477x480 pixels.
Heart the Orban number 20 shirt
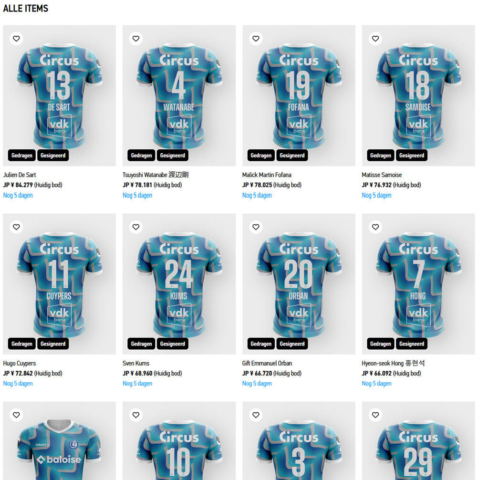pos(256,227)
